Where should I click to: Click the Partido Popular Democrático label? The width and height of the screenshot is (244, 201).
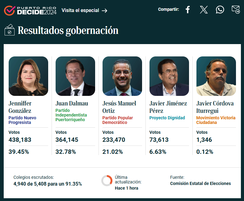click(118, 120)
